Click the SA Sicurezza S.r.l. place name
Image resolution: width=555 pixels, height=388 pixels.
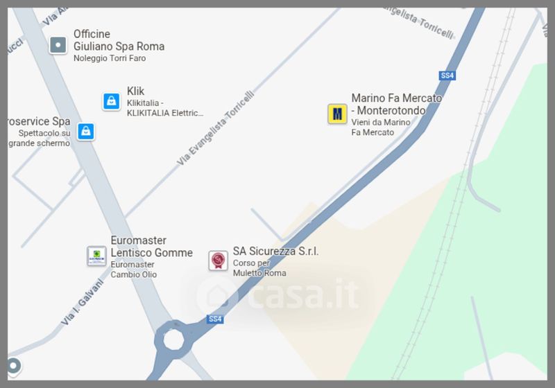[x=275, y=252]
